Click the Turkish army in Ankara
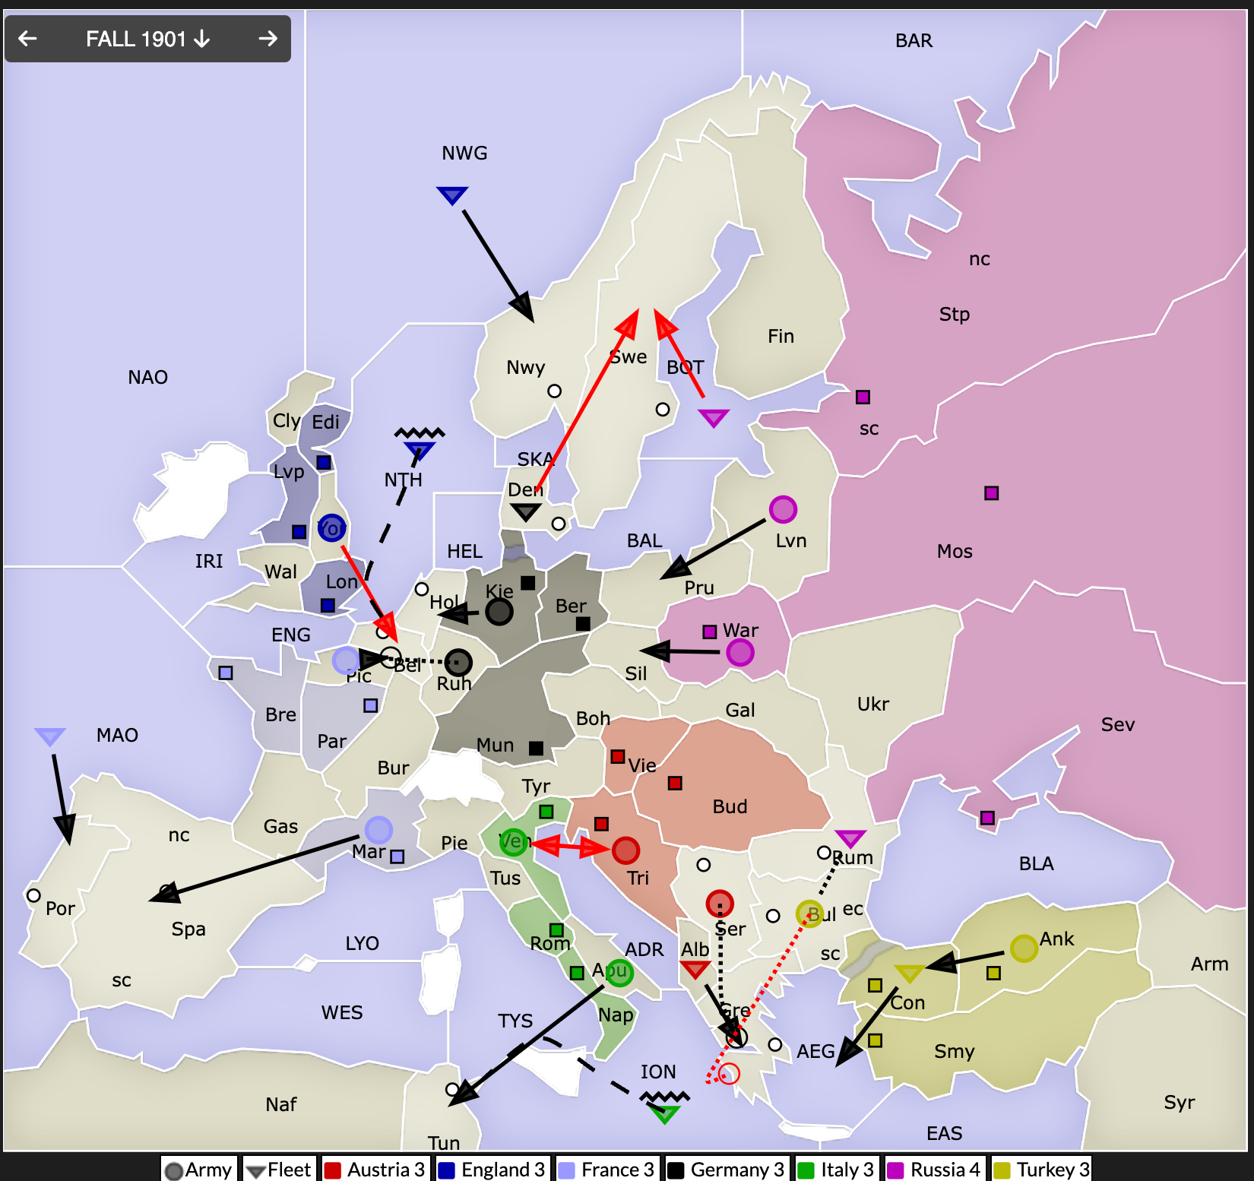The image size is (1254, 1181). click(x=1024, y=948)
